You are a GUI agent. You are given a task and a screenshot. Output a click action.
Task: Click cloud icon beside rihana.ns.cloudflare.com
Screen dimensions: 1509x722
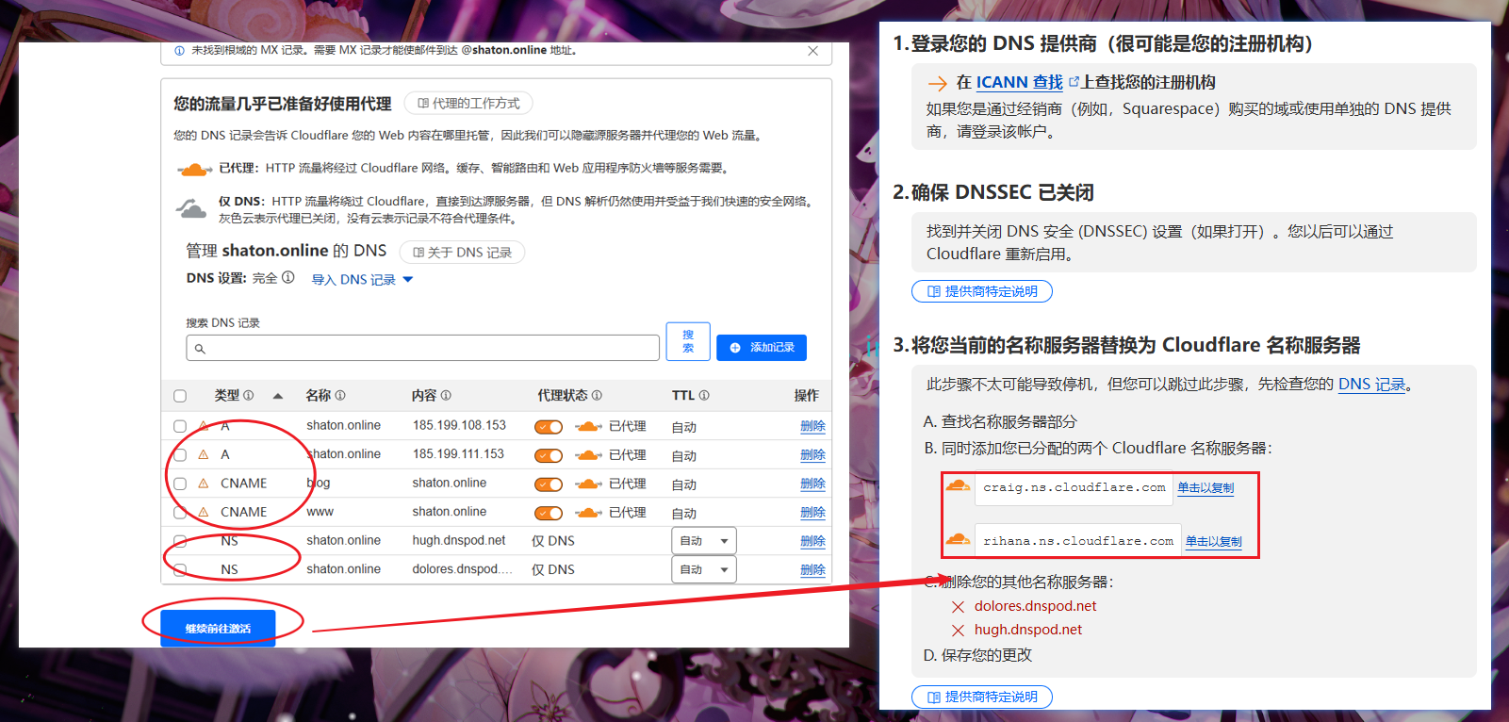pos(958,539)
